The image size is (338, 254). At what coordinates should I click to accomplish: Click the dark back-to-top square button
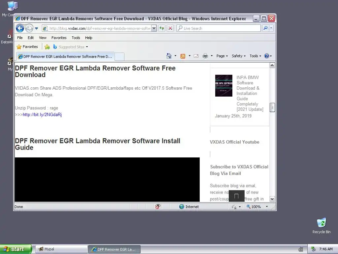[236, 196]
